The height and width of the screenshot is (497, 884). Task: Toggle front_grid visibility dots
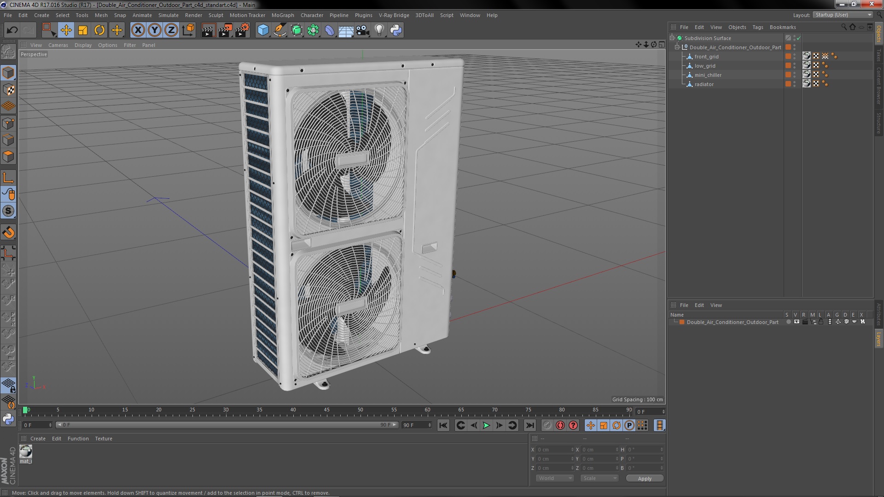click(794, 56)
